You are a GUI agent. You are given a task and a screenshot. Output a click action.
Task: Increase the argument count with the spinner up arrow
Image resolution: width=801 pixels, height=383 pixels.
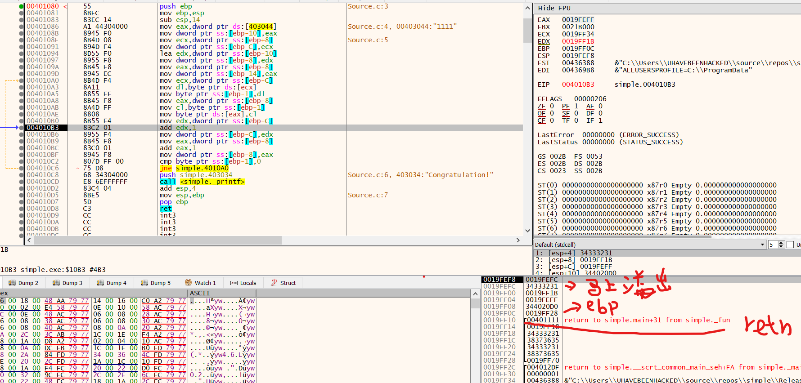tap(781, 243)
